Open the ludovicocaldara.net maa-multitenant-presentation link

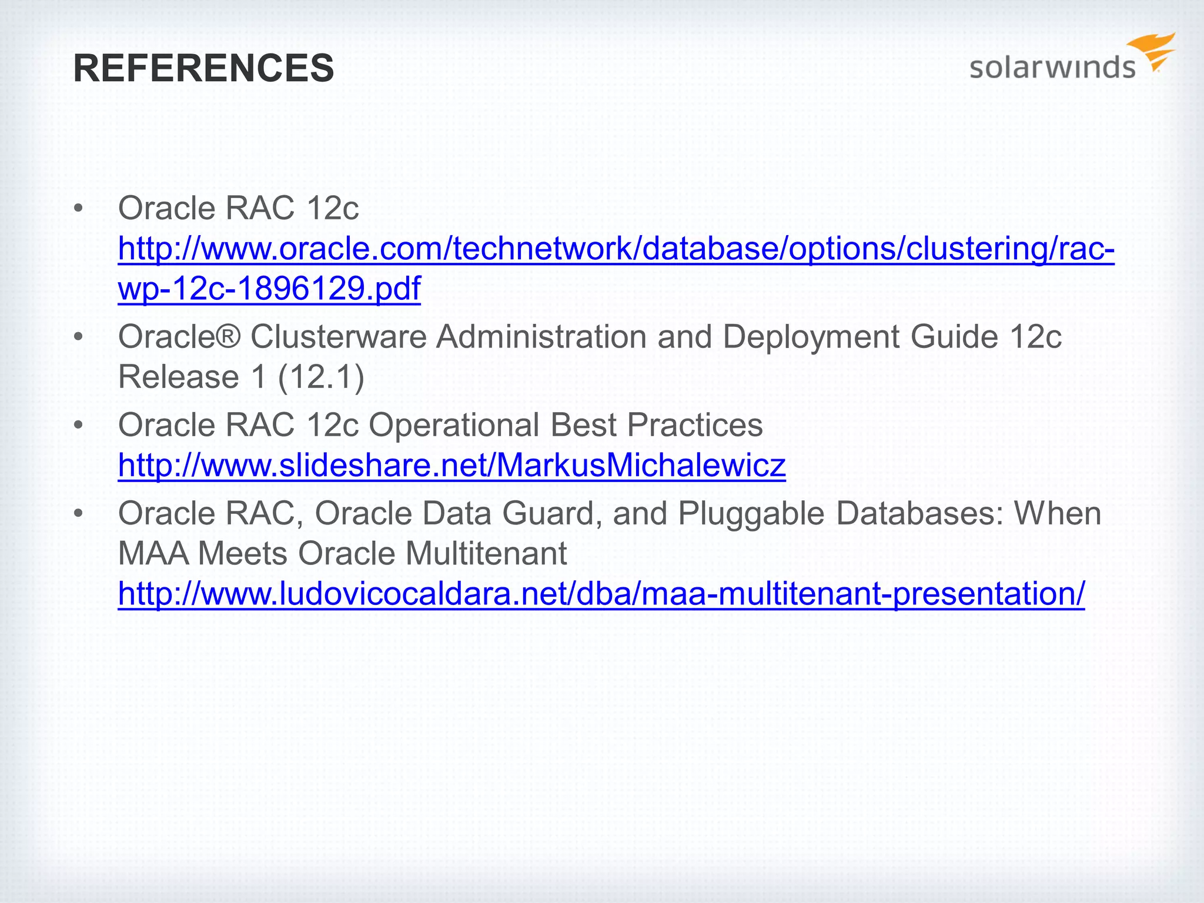[x=601, y=594]
